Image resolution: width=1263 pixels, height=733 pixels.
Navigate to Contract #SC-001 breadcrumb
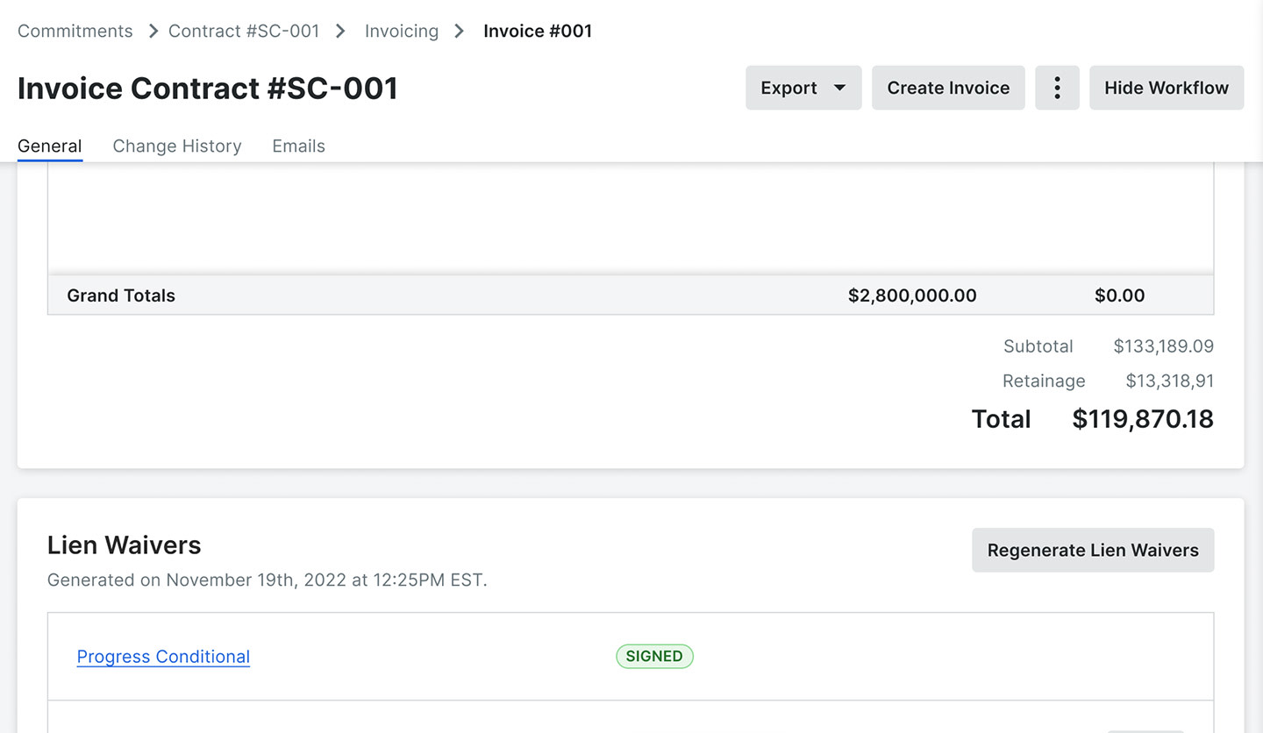pos(244,32)
